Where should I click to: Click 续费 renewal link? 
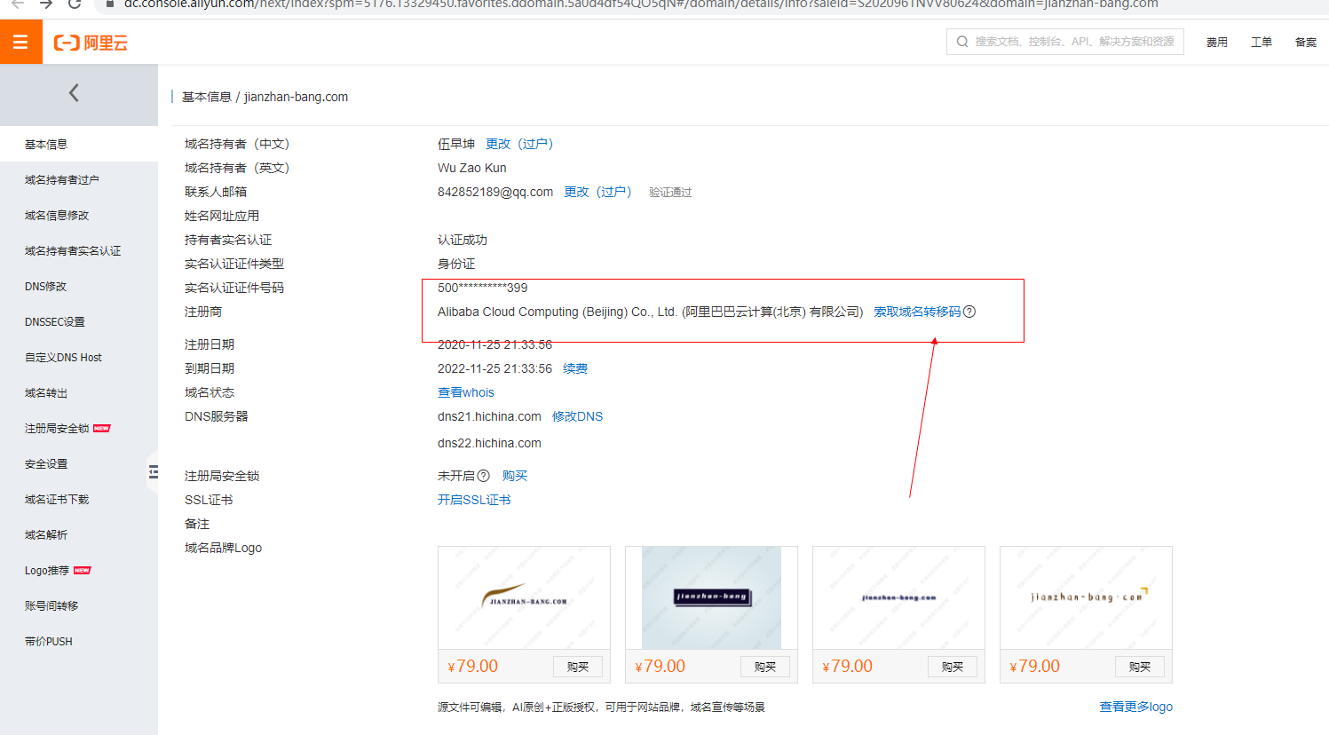pyautogui.click(x=575, y=368)
